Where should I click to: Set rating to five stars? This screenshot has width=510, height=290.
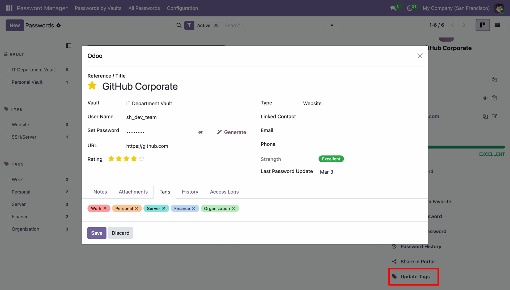click(x=142, y=159)
